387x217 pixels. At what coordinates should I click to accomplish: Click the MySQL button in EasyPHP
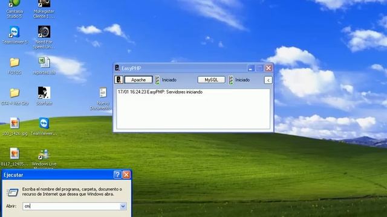(x=211, y=80)
